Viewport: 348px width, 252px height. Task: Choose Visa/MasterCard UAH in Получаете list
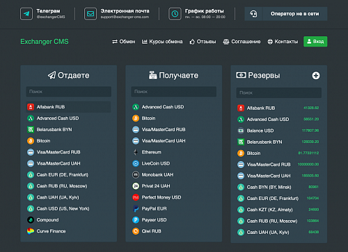pos(174,141)
